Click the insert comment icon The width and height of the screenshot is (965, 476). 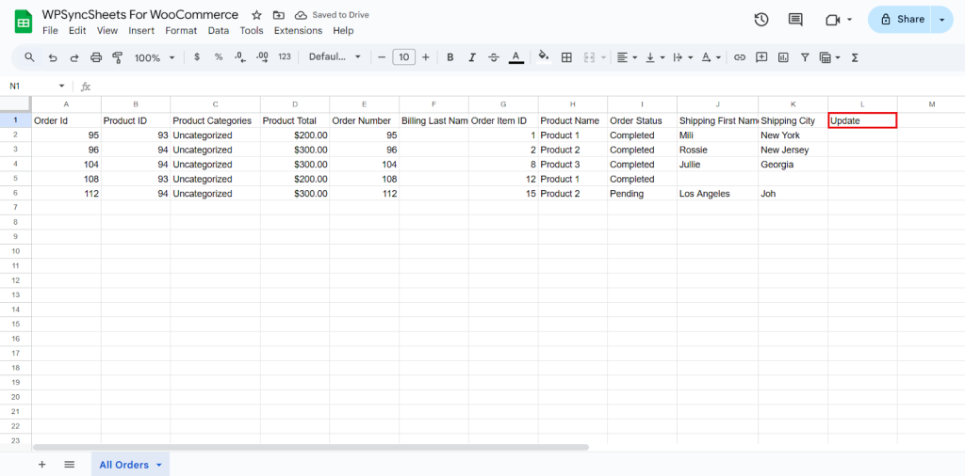pos(761,57)
